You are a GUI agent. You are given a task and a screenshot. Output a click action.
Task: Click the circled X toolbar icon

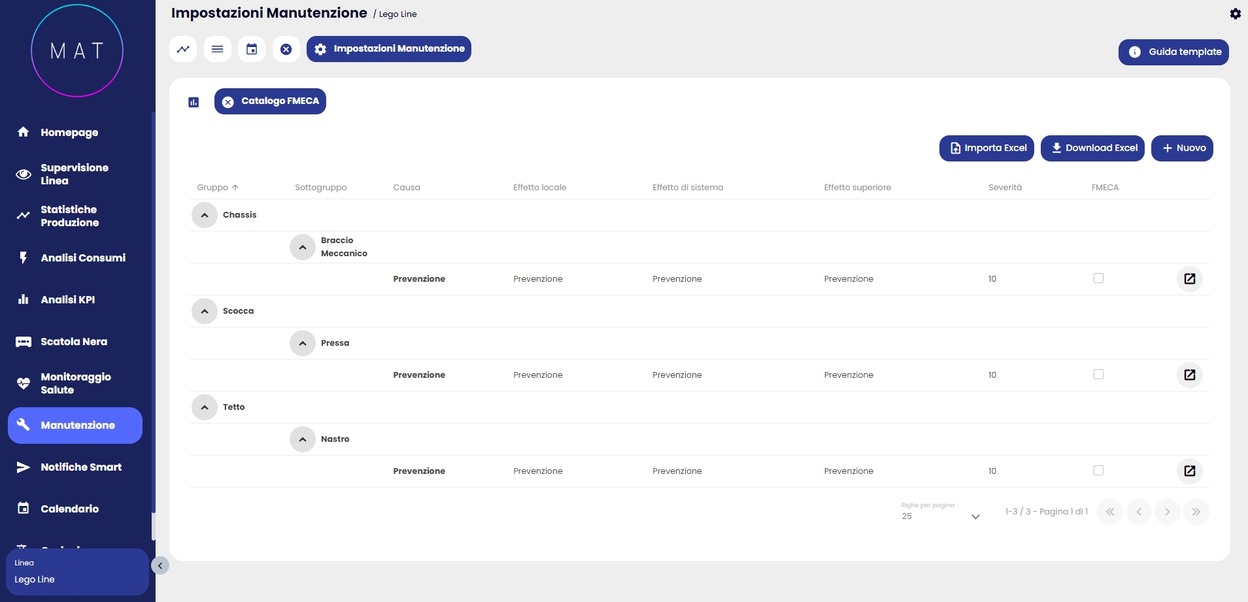286,49
